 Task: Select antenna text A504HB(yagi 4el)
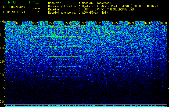(x=95, y=13)
